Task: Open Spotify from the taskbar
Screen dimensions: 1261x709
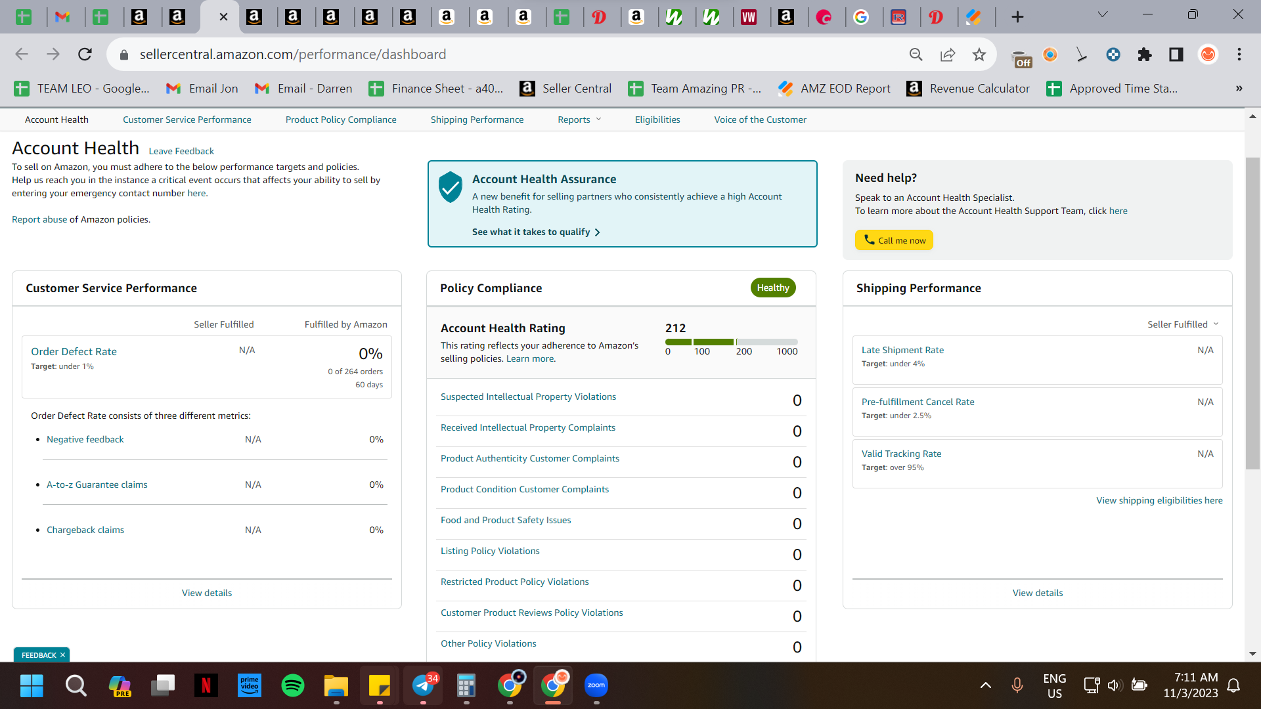Action: [293, 685]
